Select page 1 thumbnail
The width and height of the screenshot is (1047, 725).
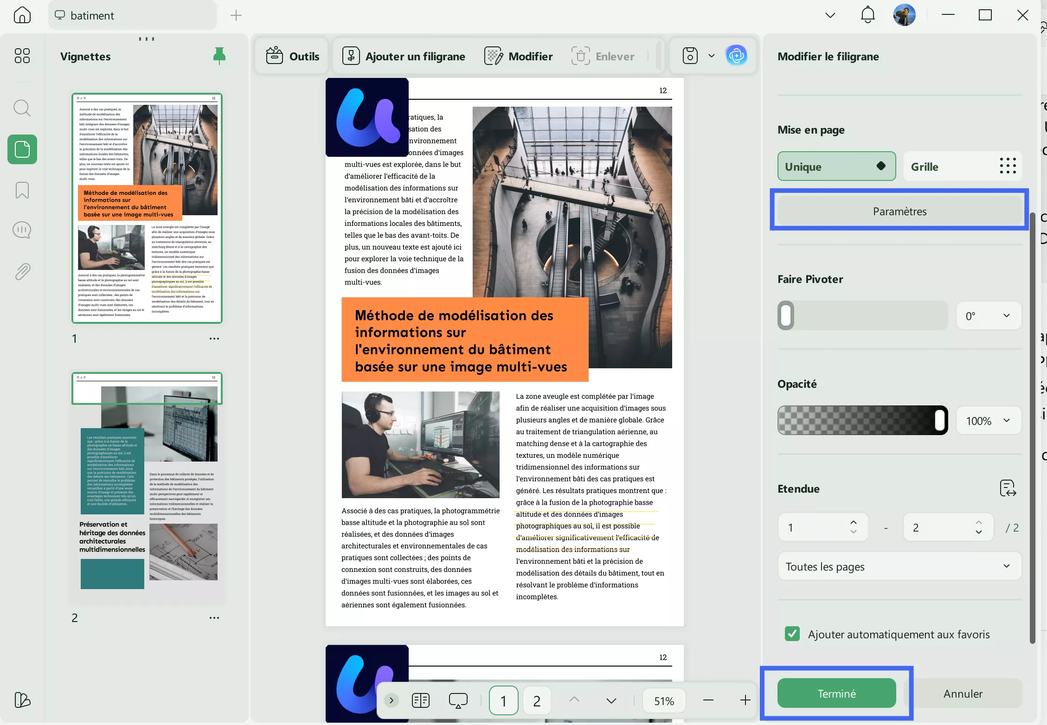coord(147,208)
